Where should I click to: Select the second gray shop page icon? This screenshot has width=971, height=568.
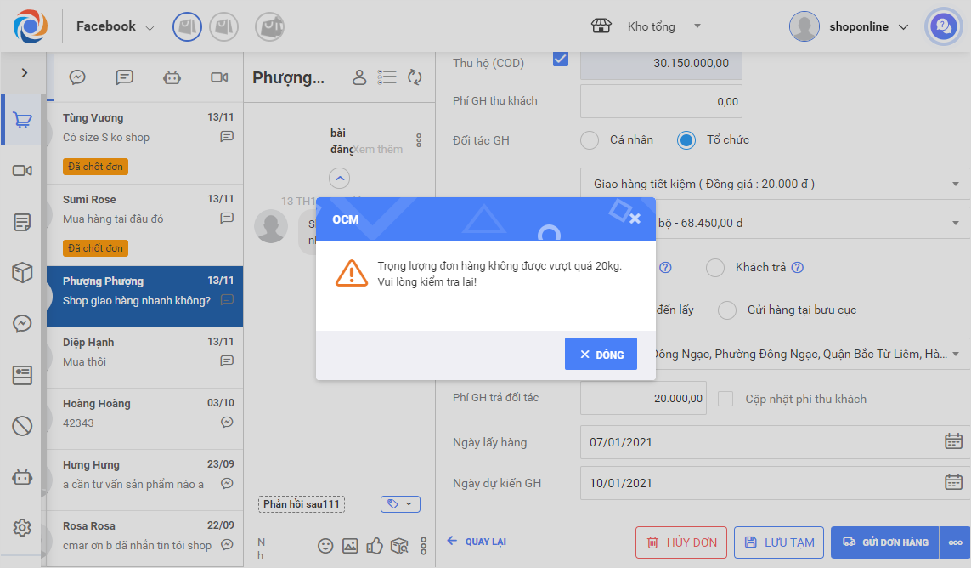223,26
